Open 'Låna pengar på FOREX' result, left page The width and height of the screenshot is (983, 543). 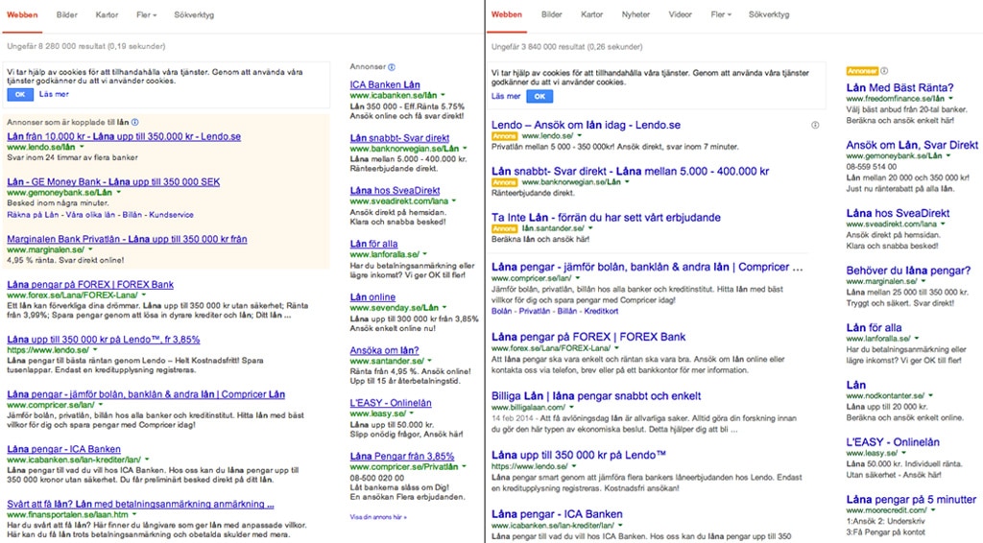(90, 284)
